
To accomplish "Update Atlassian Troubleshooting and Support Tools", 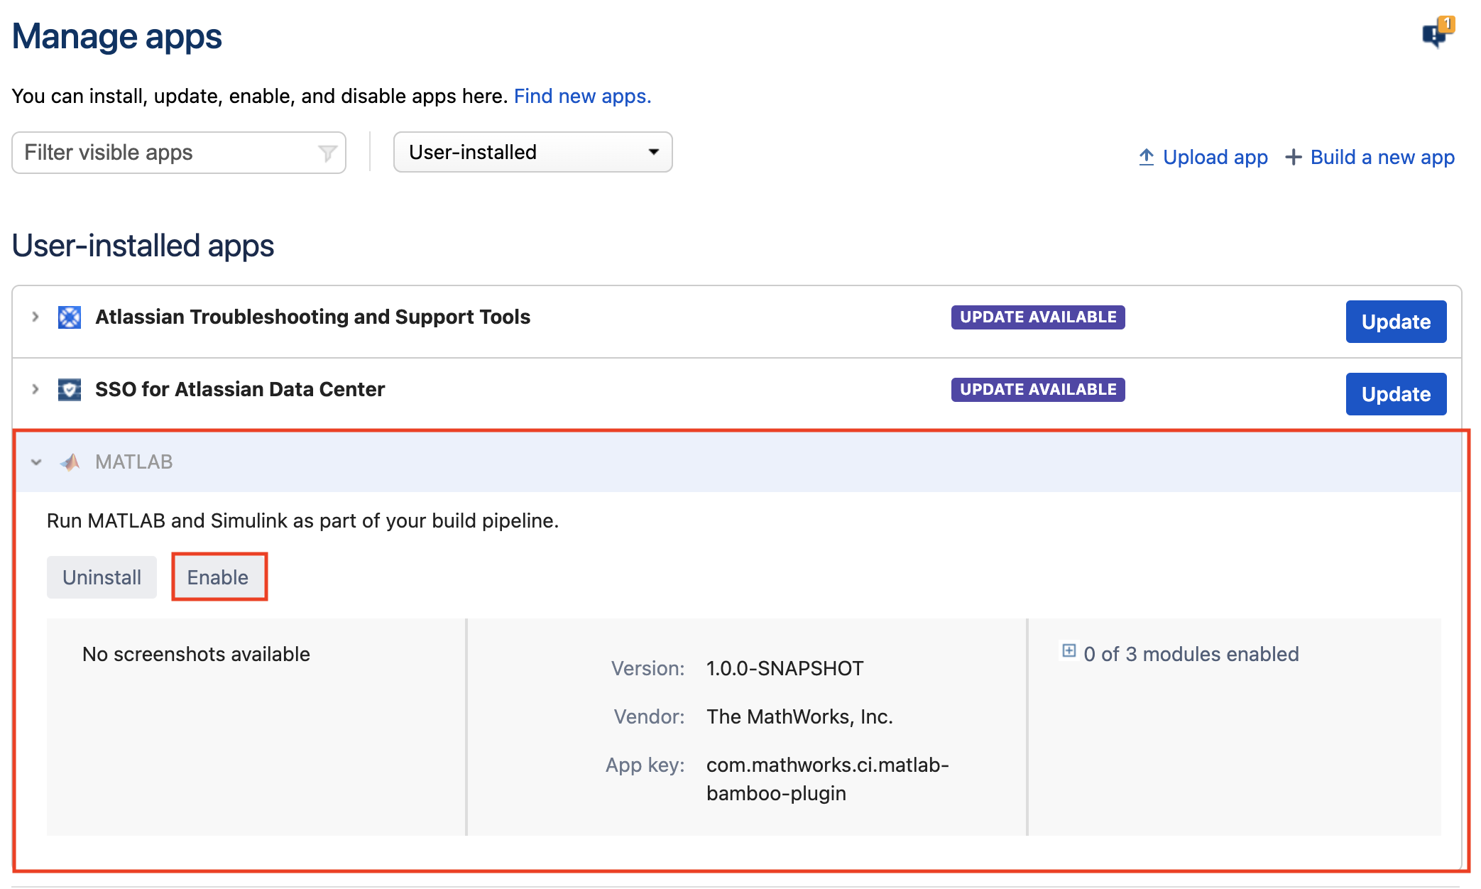I will (x=1395, y=322).
